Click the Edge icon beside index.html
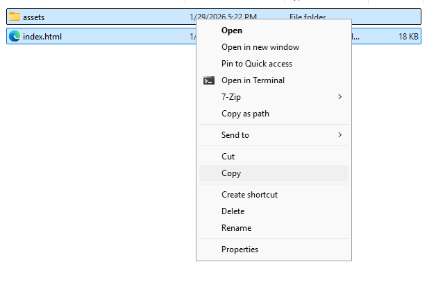Image resolution: width=436 pixels, height=298 pixels. pyautogui.click(x=15, y=36)
